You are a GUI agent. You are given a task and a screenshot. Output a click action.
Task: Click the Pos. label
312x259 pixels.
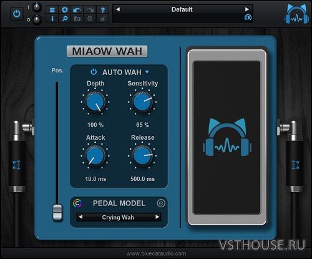(57, 71)
